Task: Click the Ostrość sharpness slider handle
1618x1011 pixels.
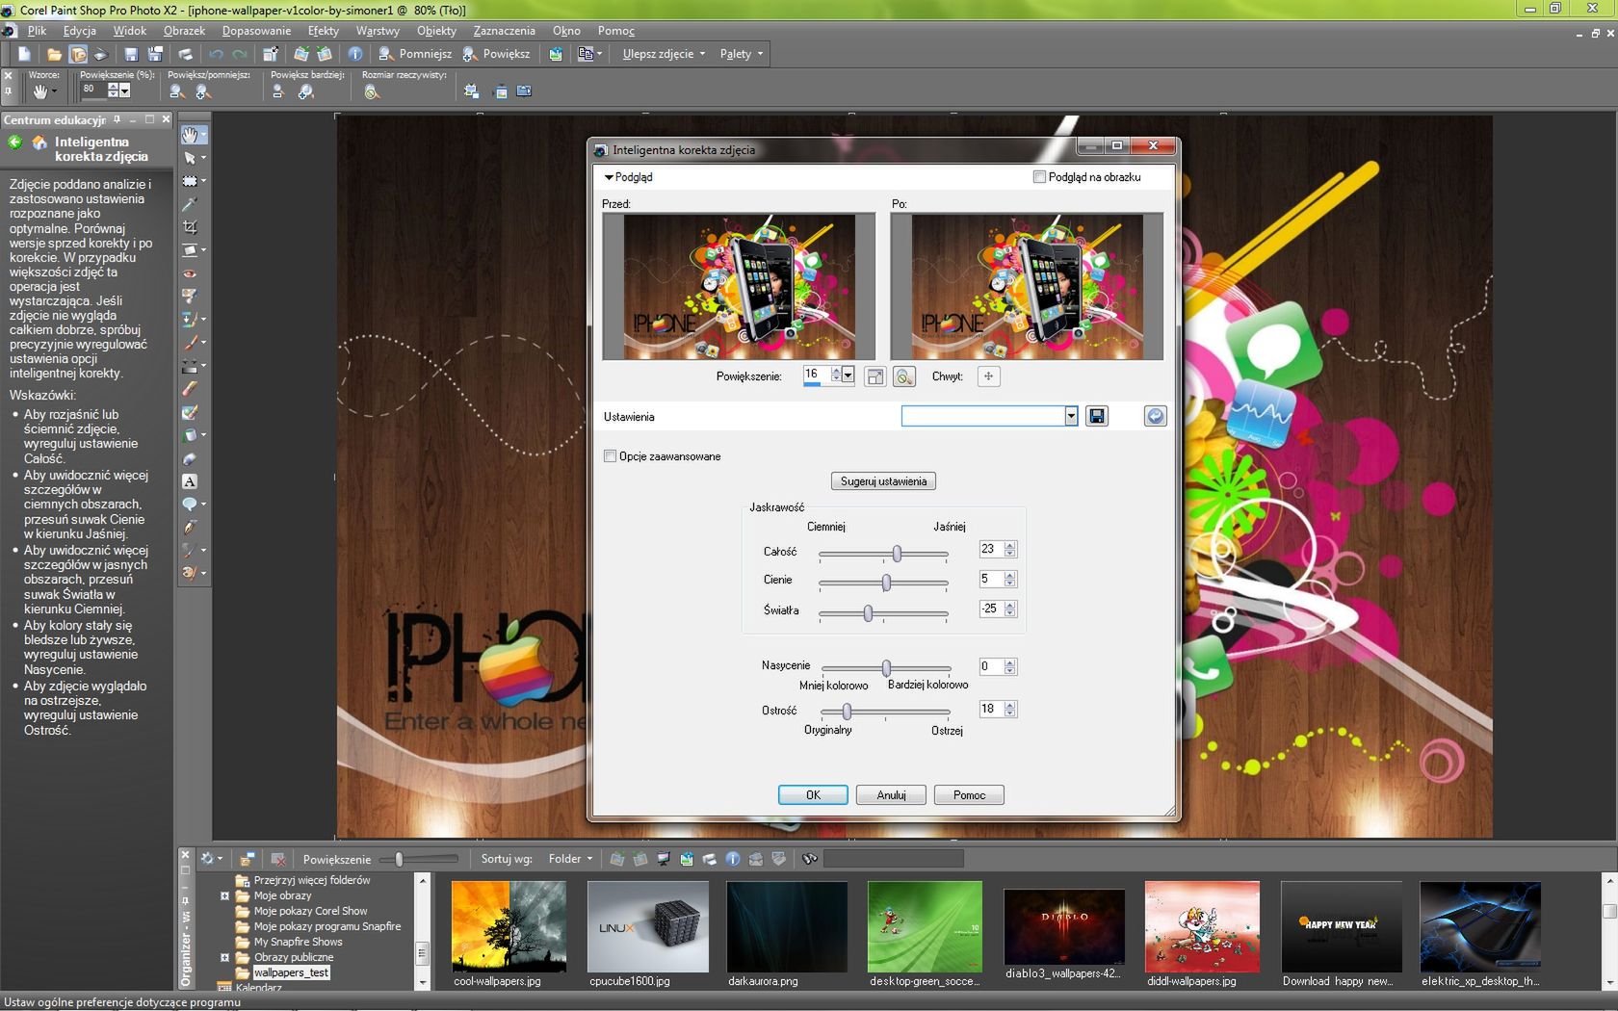Action: click(847, 711)
